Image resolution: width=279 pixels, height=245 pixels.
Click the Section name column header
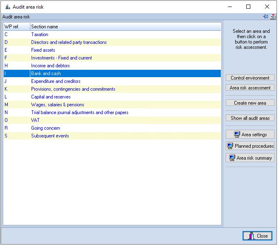125,27
